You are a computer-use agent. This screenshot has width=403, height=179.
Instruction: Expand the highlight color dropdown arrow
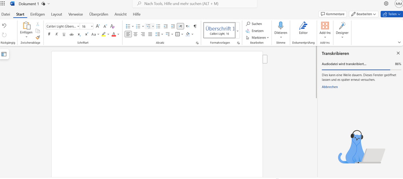click(108, 34)
